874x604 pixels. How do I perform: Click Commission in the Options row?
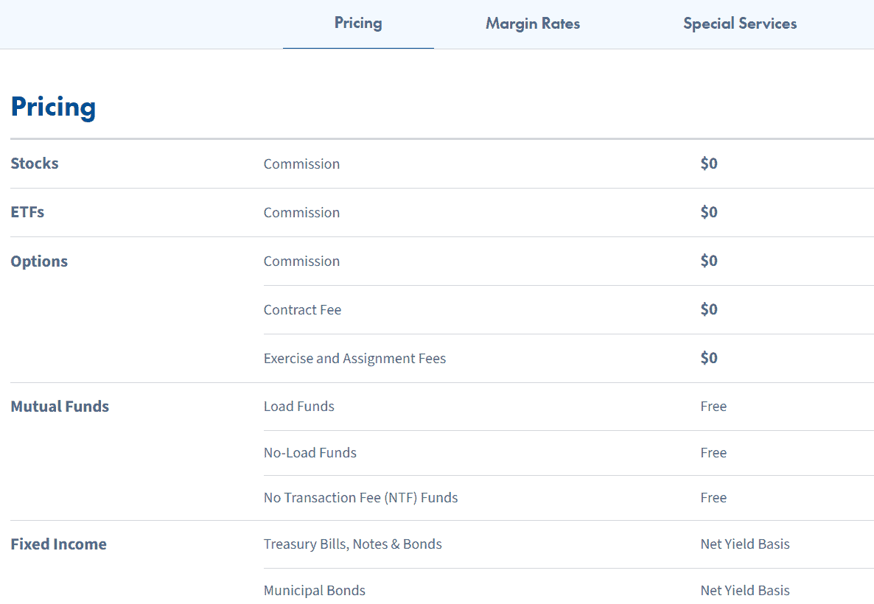tap(301, 261)
